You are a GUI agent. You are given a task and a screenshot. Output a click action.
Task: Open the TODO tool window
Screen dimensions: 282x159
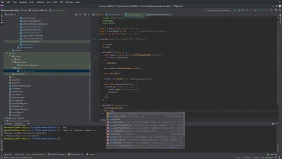(20, 154)
